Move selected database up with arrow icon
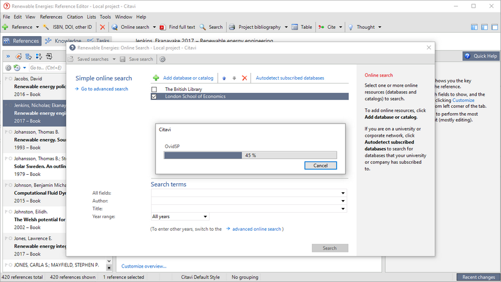This screenshot has width=501, height=282. coord(224,78)
